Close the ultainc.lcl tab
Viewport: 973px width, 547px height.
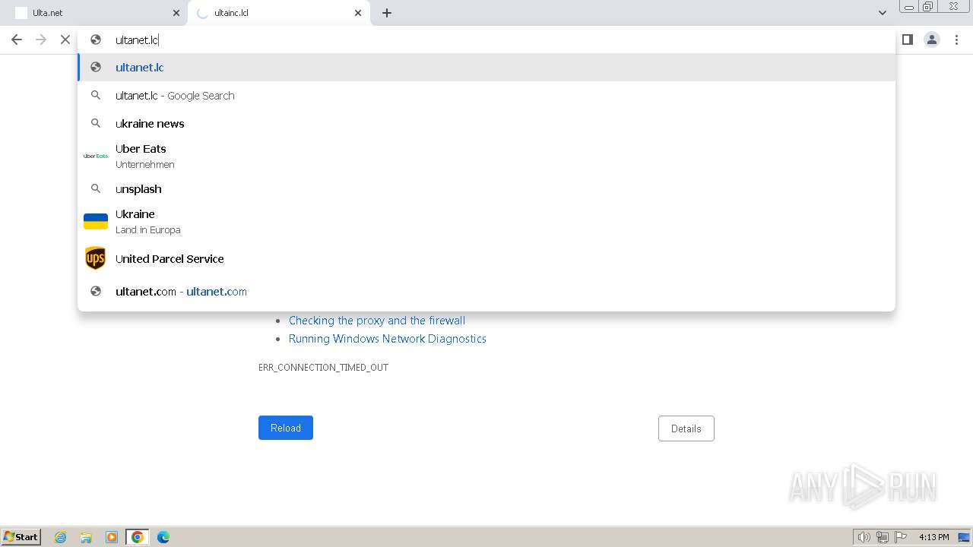tap(358, 13)
